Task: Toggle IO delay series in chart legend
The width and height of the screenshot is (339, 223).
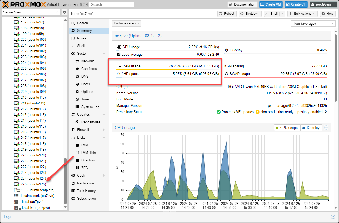Action: coord(311,128)
